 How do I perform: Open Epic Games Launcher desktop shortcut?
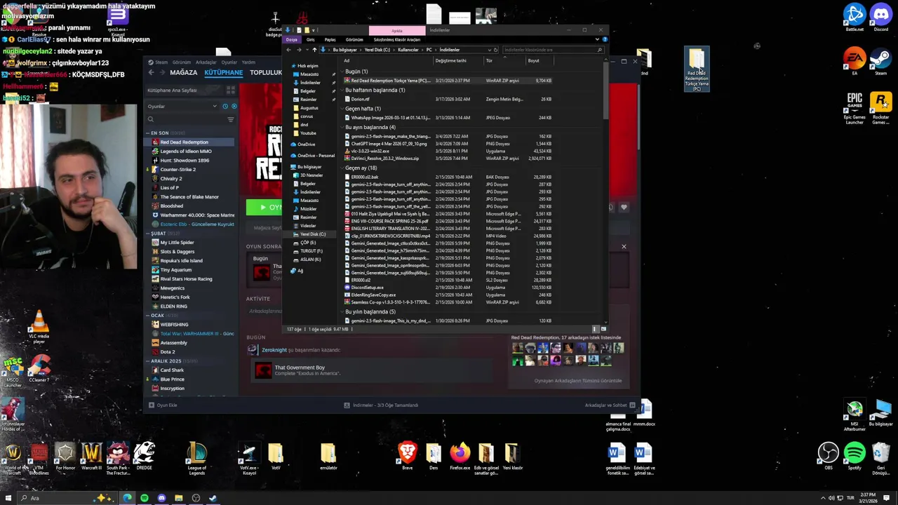click(855, 108)
